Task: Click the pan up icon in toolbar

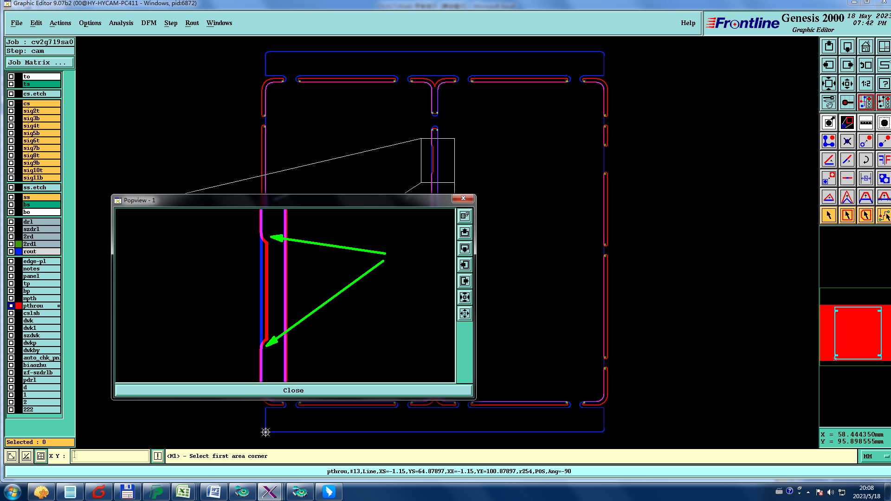Action: point(829,47)
